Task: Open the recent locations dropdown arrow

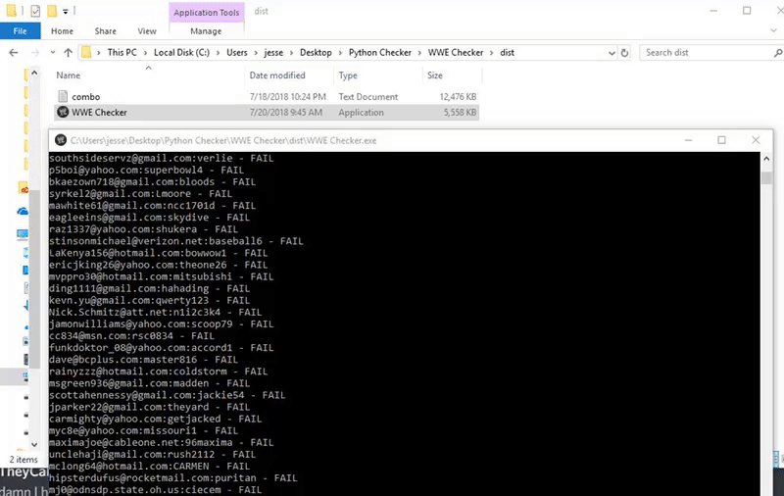Action: tap(53, 53)
